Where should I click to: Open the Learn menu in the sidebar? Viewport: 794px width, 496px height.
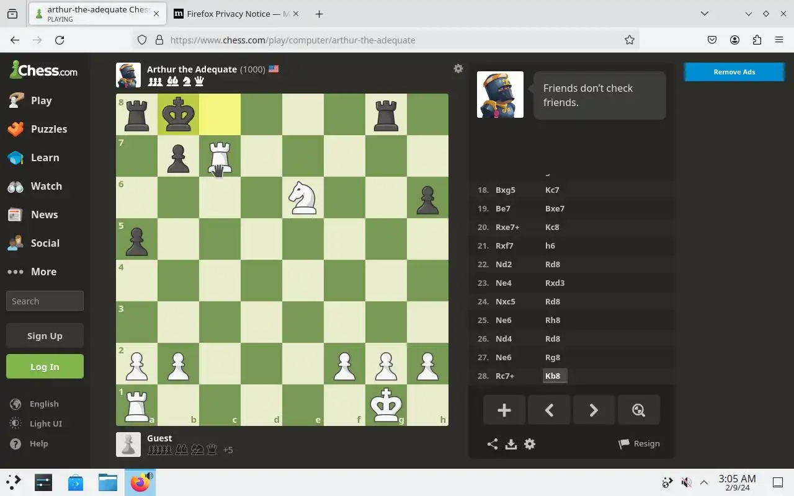point(45,157)
